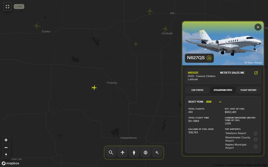Click the N627QS registration label
The image size is (268, 167).
coord(196,58)
